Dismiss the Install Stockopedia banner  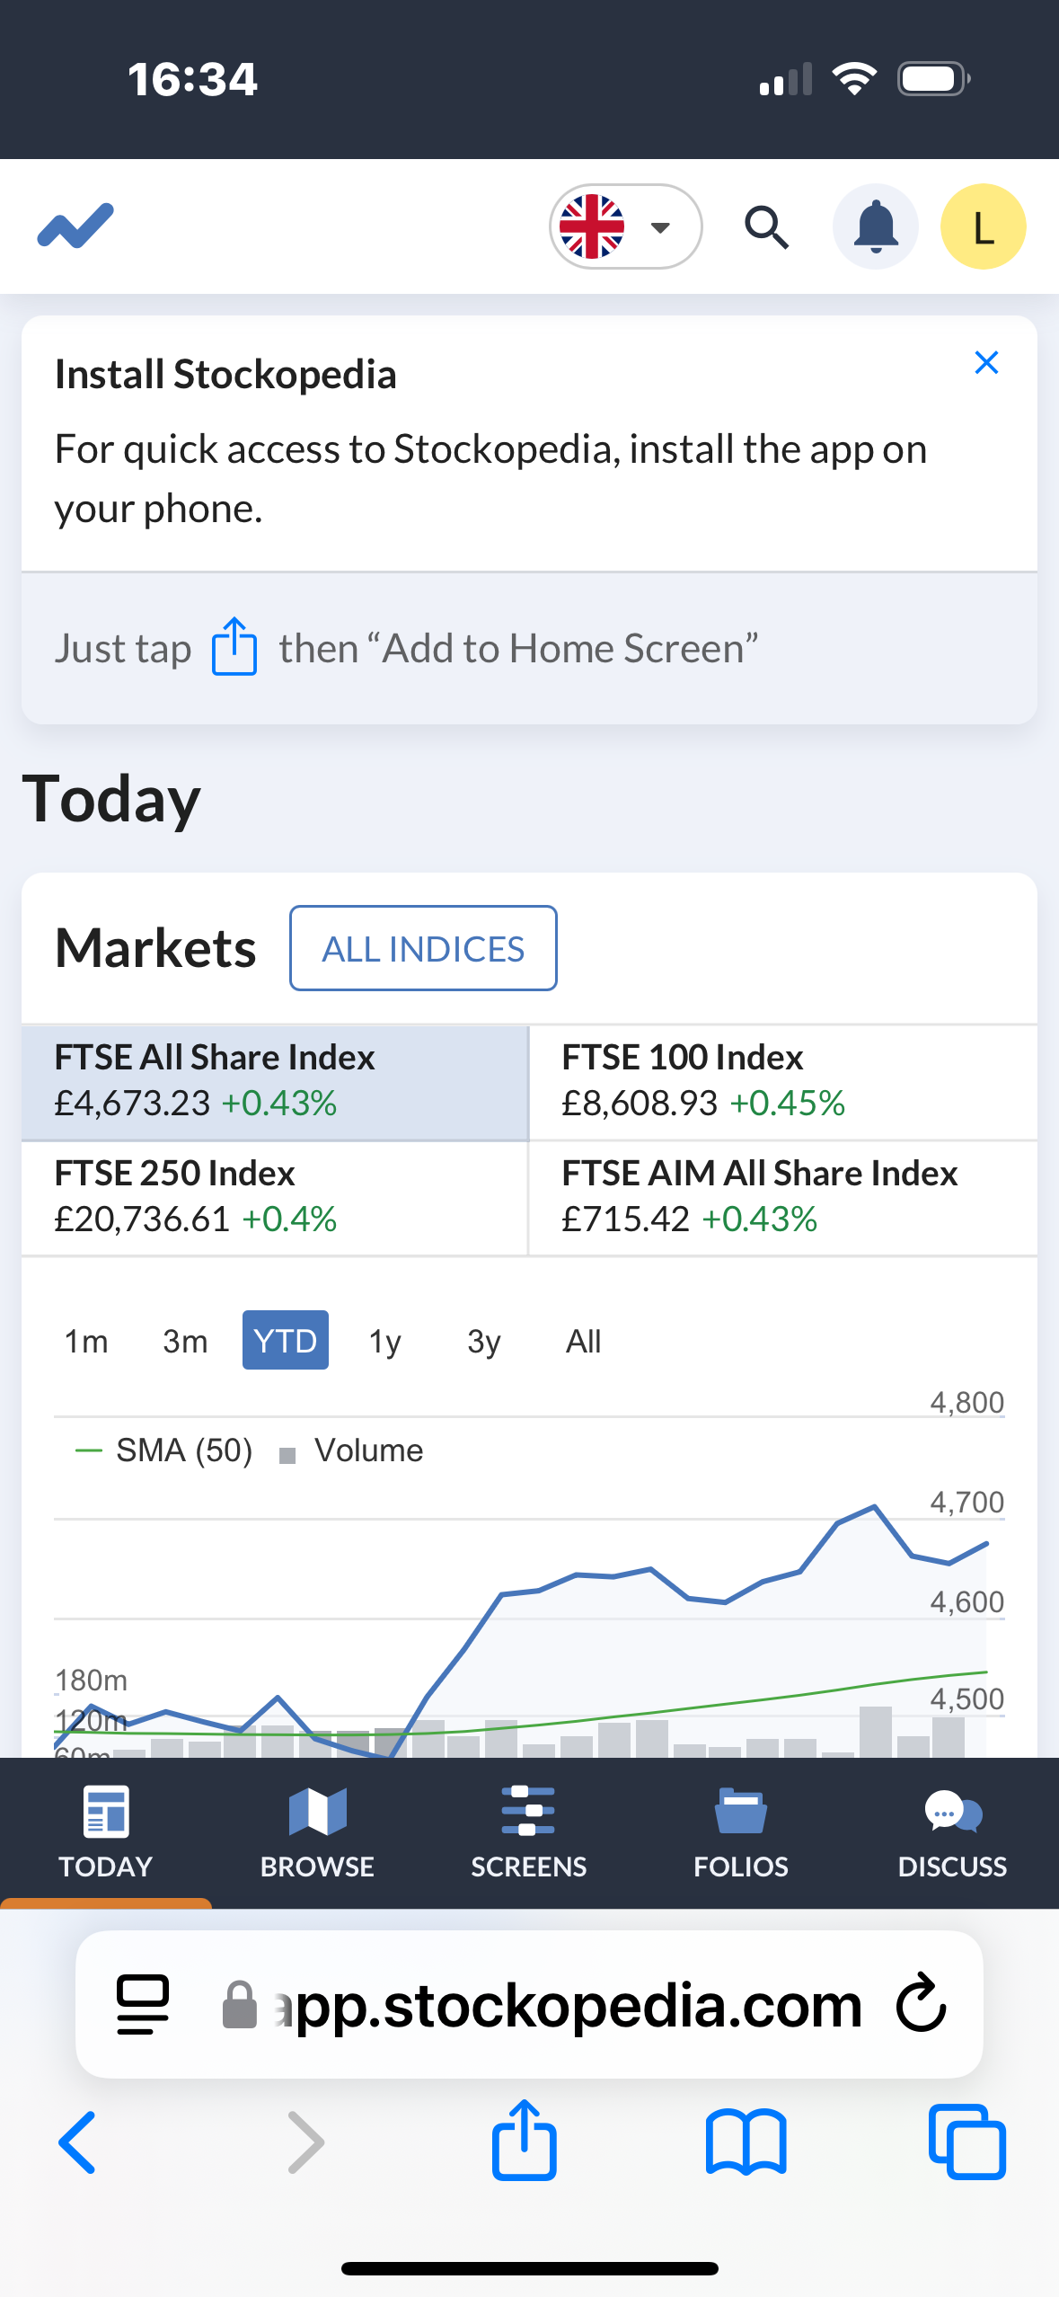click(x=986, y=363)
